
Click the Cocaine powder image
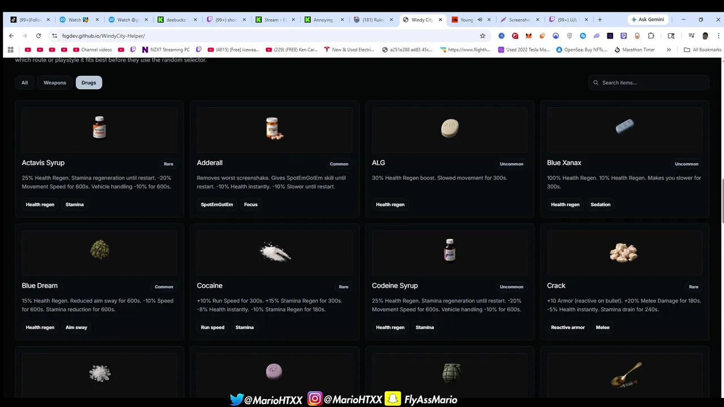click(x=275, y=252)
